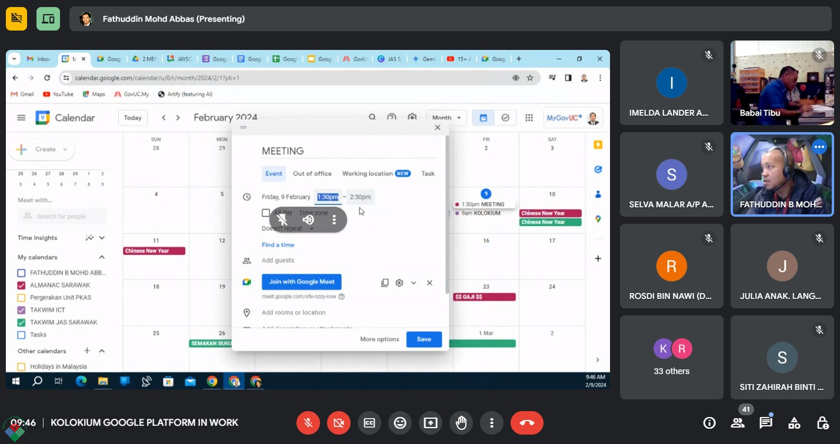The image size is (840, 444).
Task: Click the Today button in Calendar
Action: point(133,117)
